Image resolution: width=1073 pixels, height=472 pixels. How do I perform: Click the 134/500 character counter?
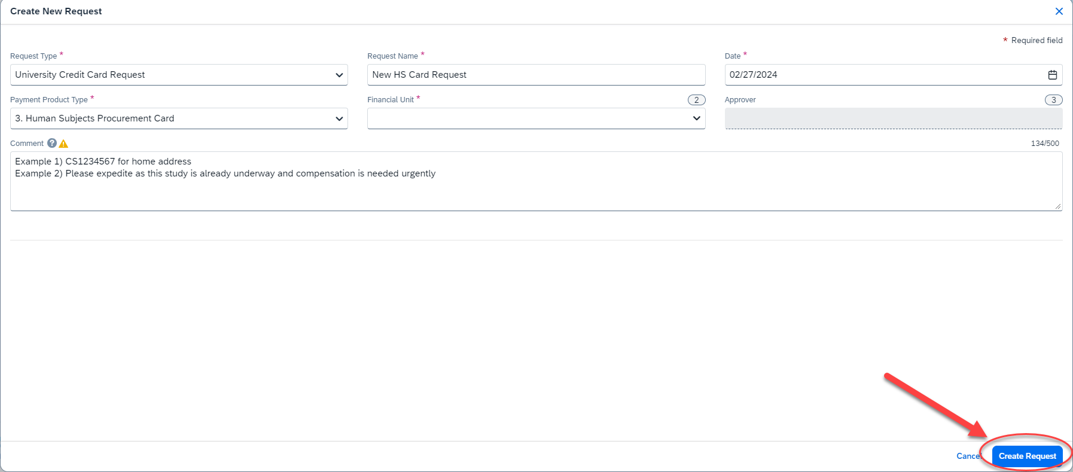(1045, 144)
